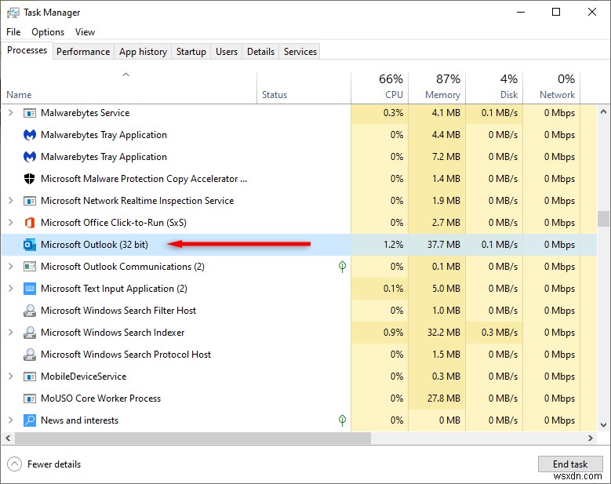
Task: Click the End task button
Action: click(x=570, y=464)
